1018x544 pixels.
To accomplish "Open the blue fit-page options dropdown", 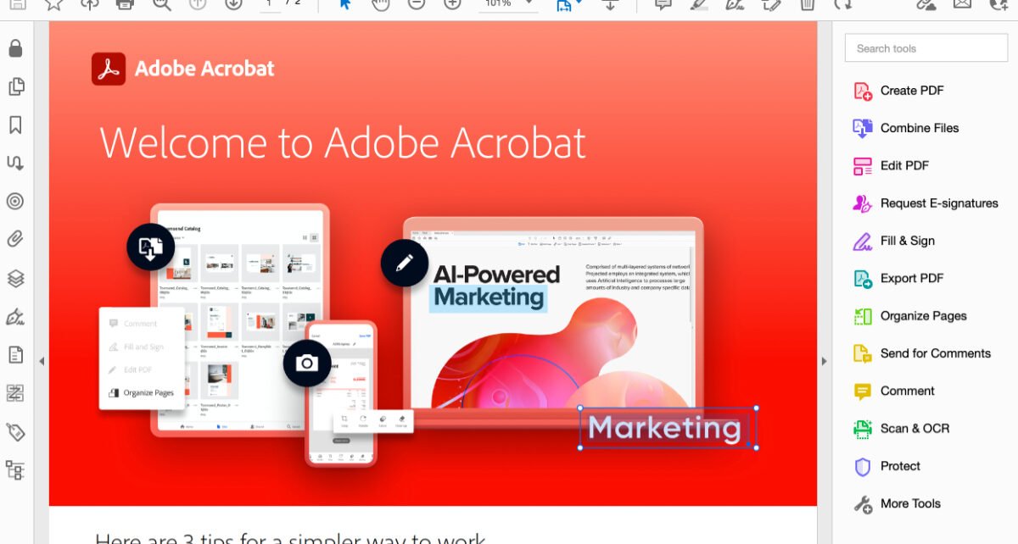I will (568, 4).
